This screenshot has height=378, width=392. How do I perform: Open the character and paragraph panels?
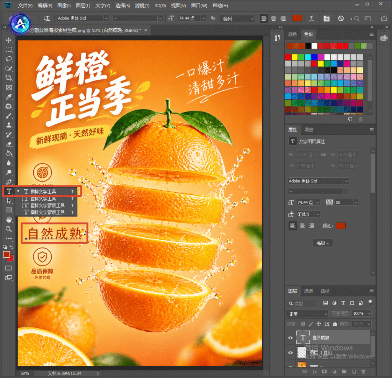[x=326, y=18]
